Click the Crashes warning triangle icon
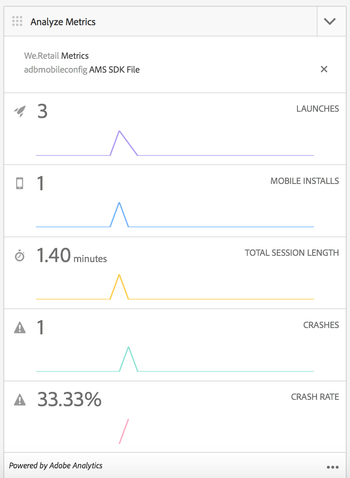Image resolution: width=350 pixels, height=478 pixels. [19, 328]
